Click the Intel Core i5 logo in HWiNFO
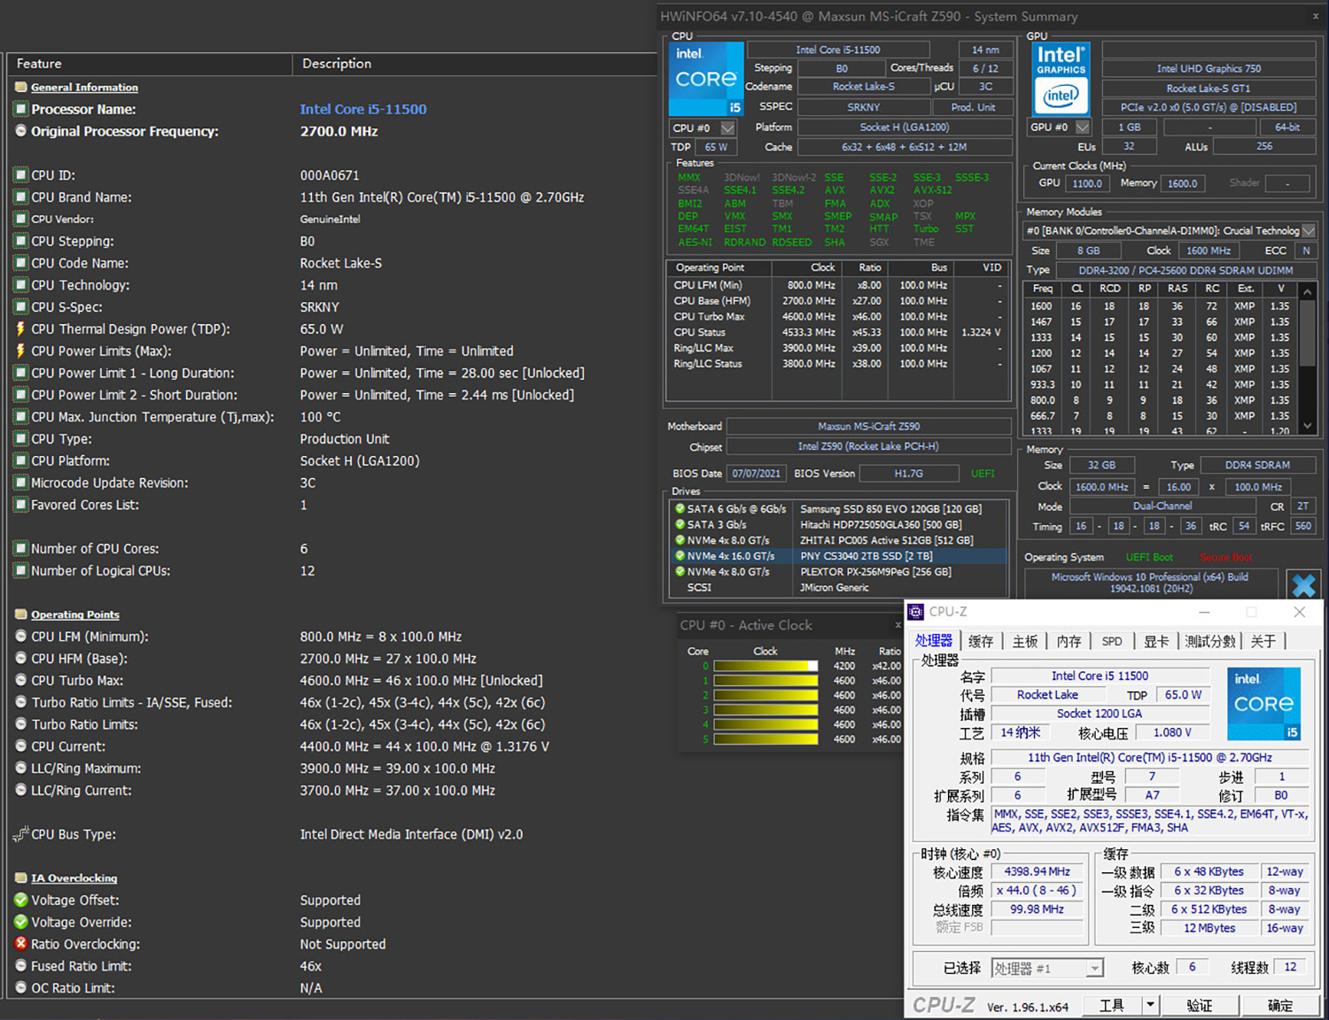 tap(705, 79)
